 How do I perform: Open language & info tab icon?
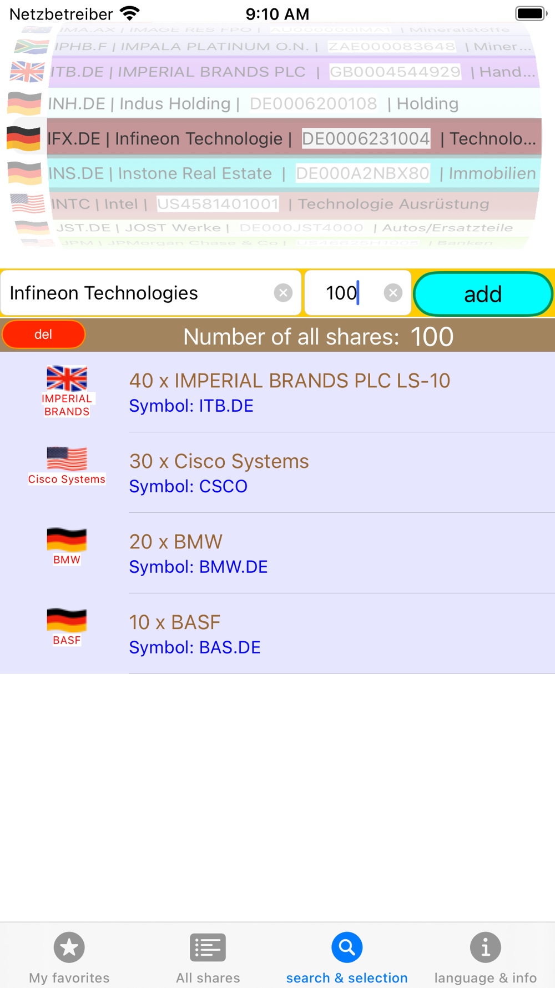click(x=486, y=947)
